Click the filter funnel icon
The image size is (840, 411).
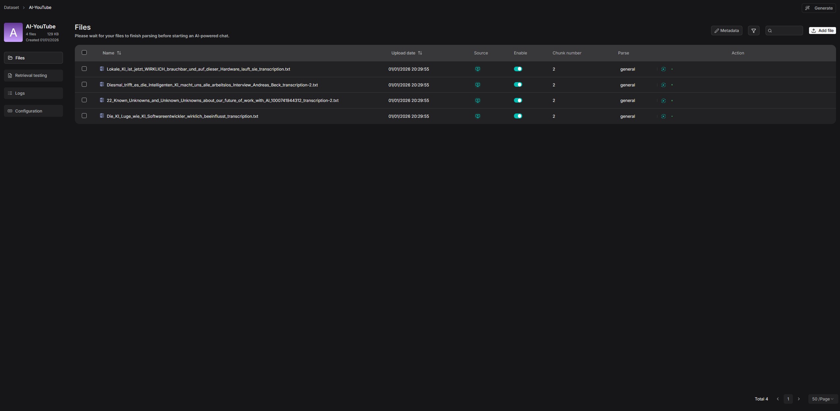click(753, 31)
